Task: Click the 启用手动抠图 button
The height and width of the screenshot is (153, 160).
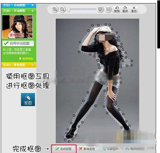Action: click(18, 43)
